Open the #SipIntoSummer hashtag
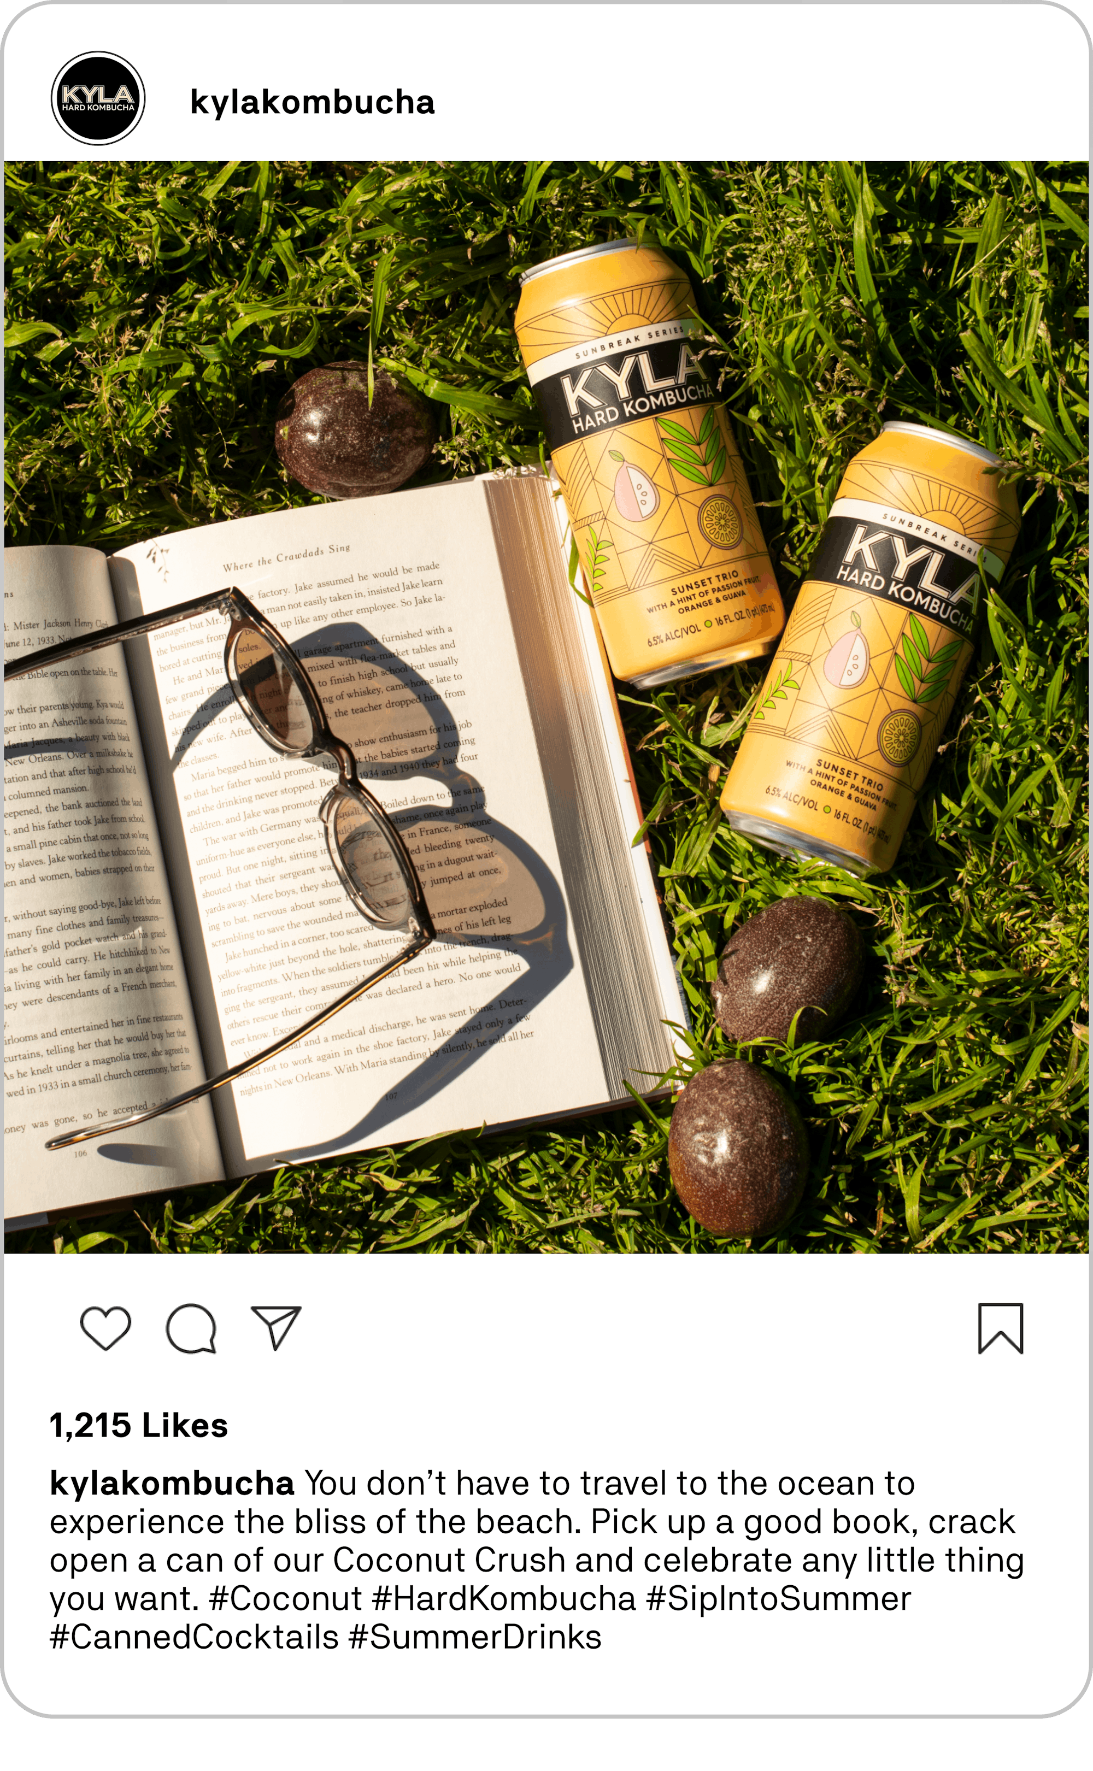This screenshot has height=1771, width=1093. (x=779, y=1598)
